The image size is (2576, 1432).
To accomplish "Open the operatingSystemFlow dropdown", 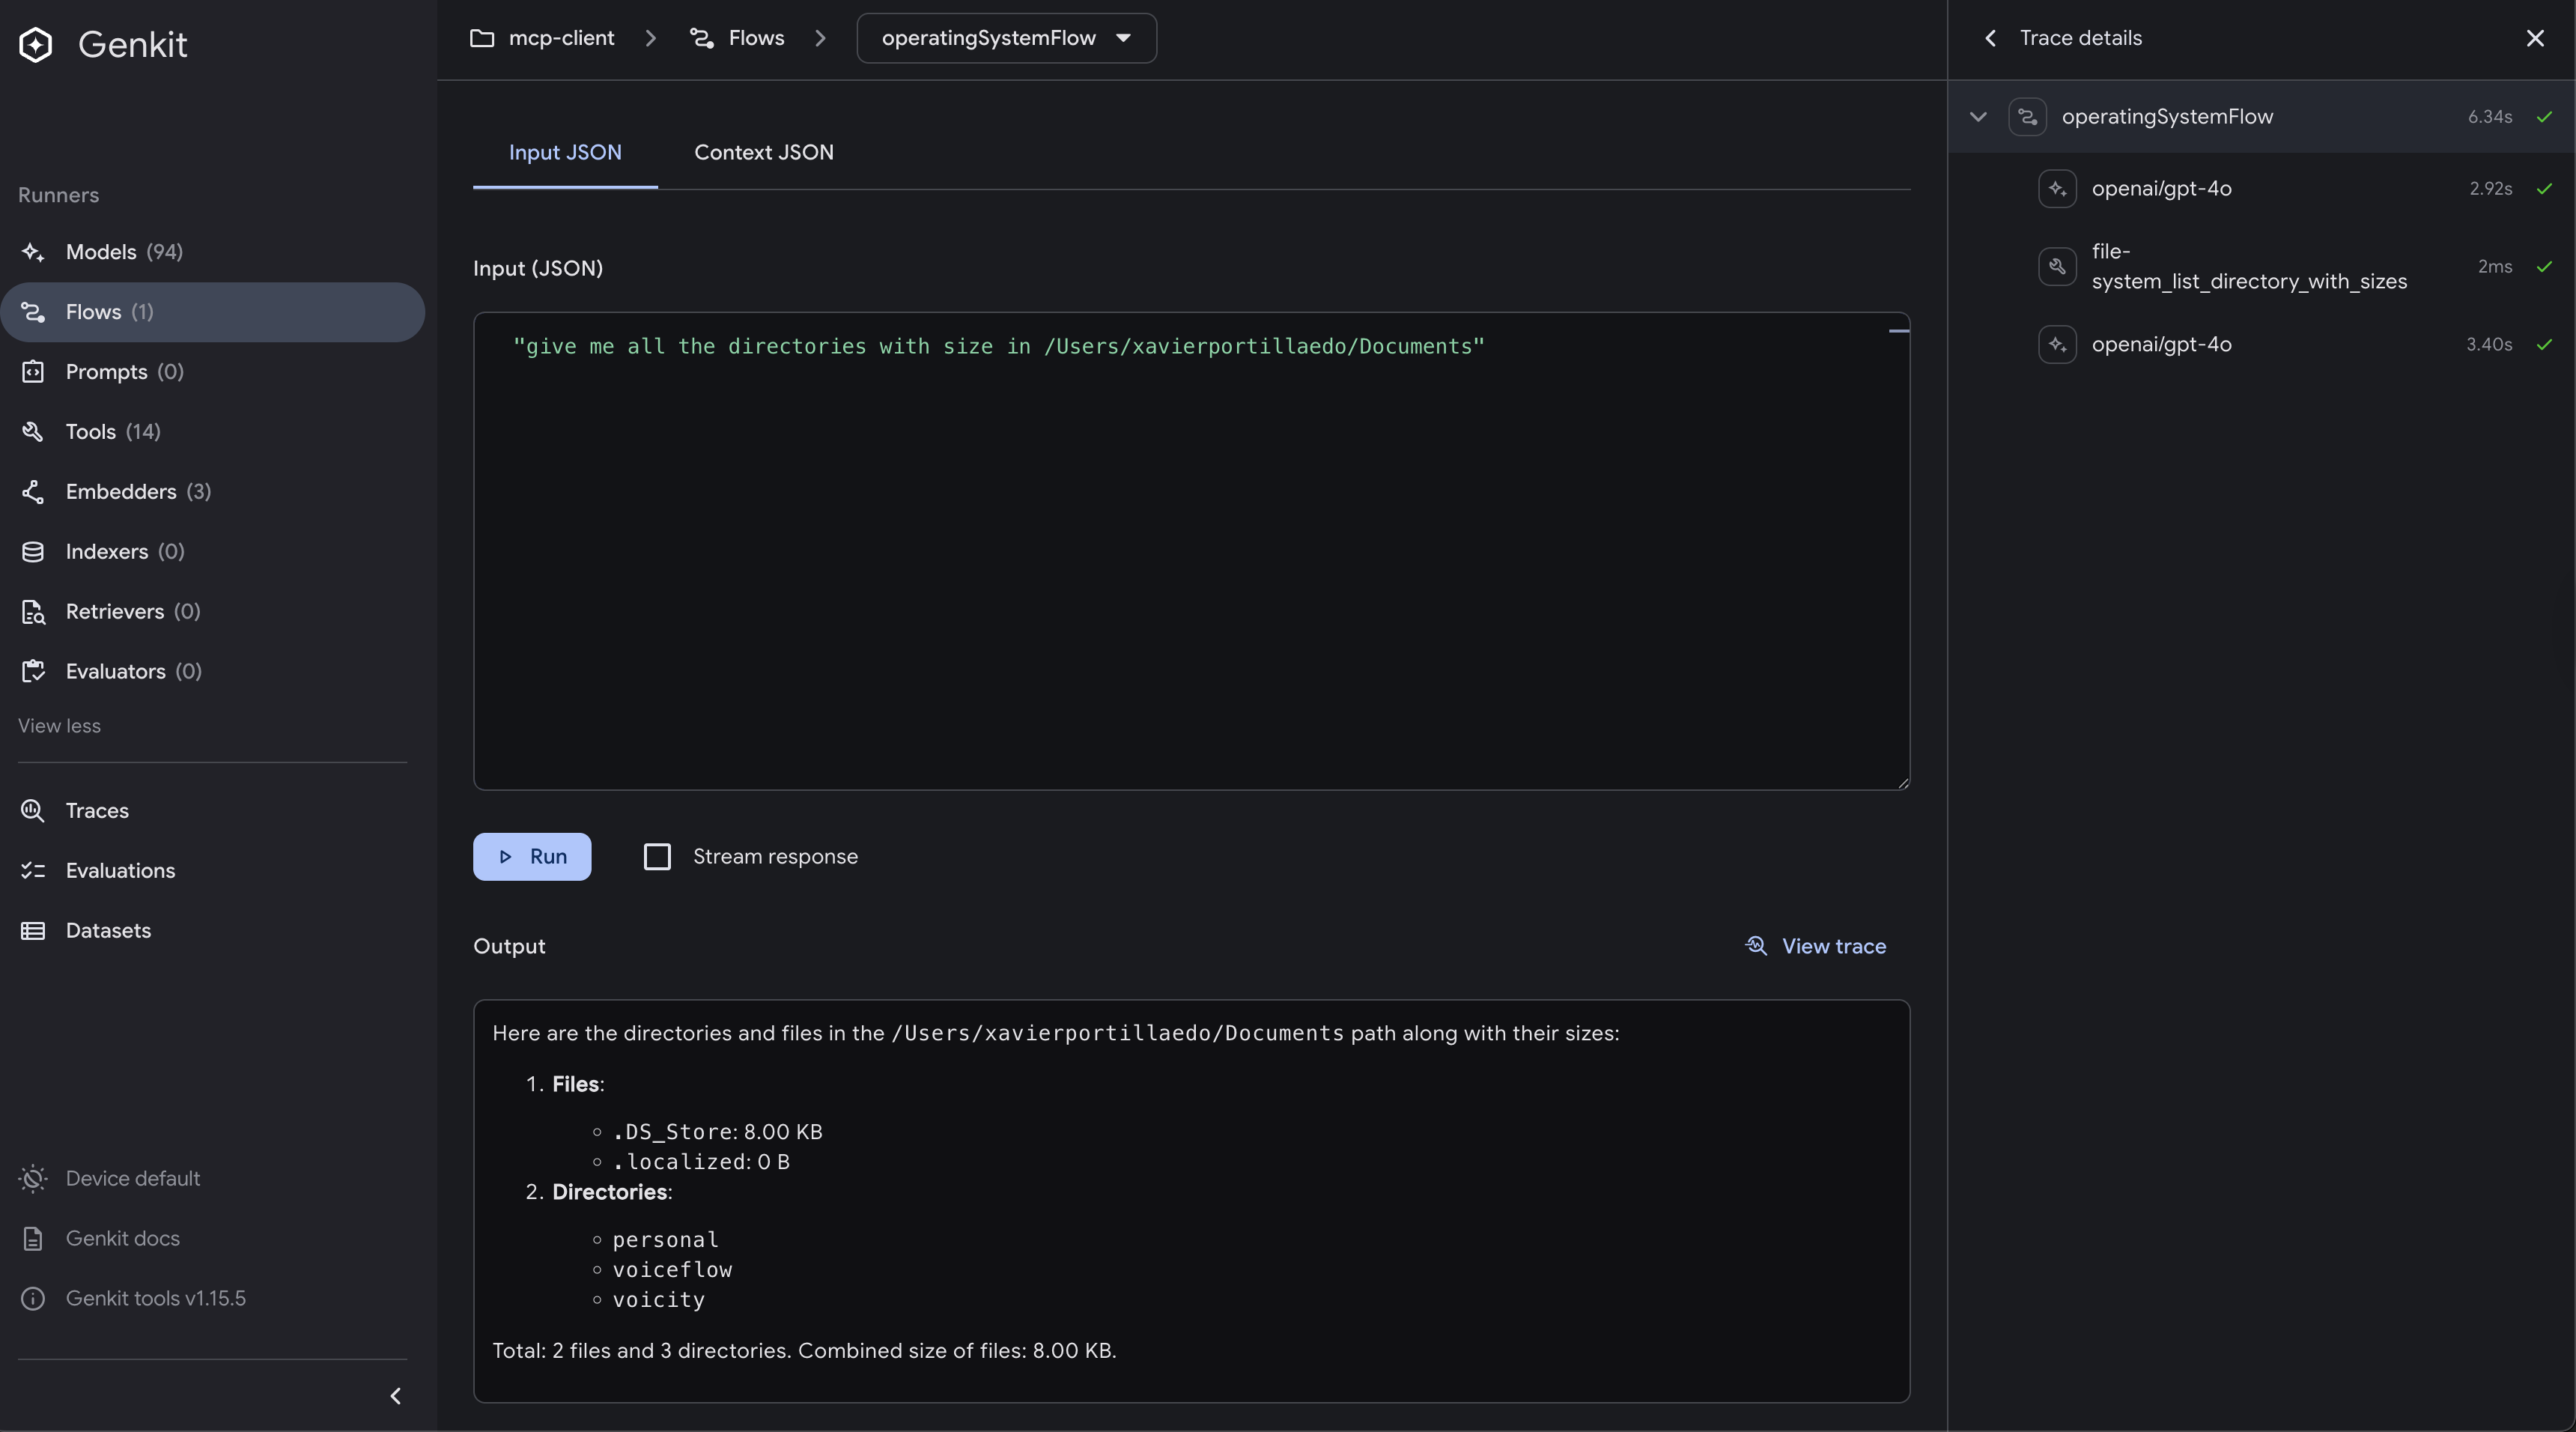I will coord(1006,38).
